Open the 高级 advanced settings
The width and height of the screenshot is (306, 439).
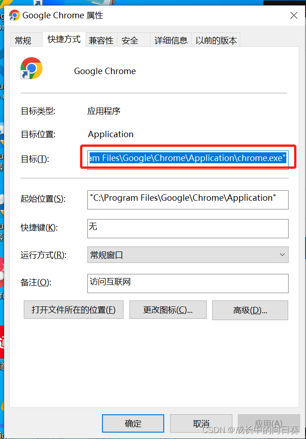click(250, 310)
